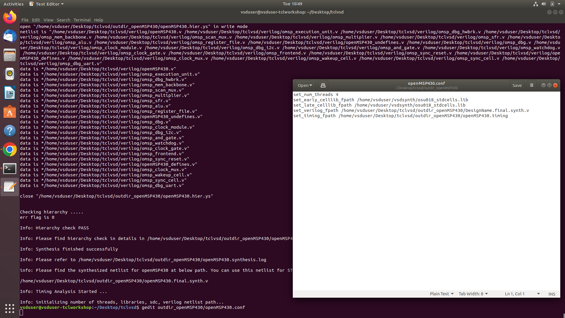The width and height of the screenshot is (565, 318).
Task: Open the Tab Width dropdown
Action: point(473,294)
